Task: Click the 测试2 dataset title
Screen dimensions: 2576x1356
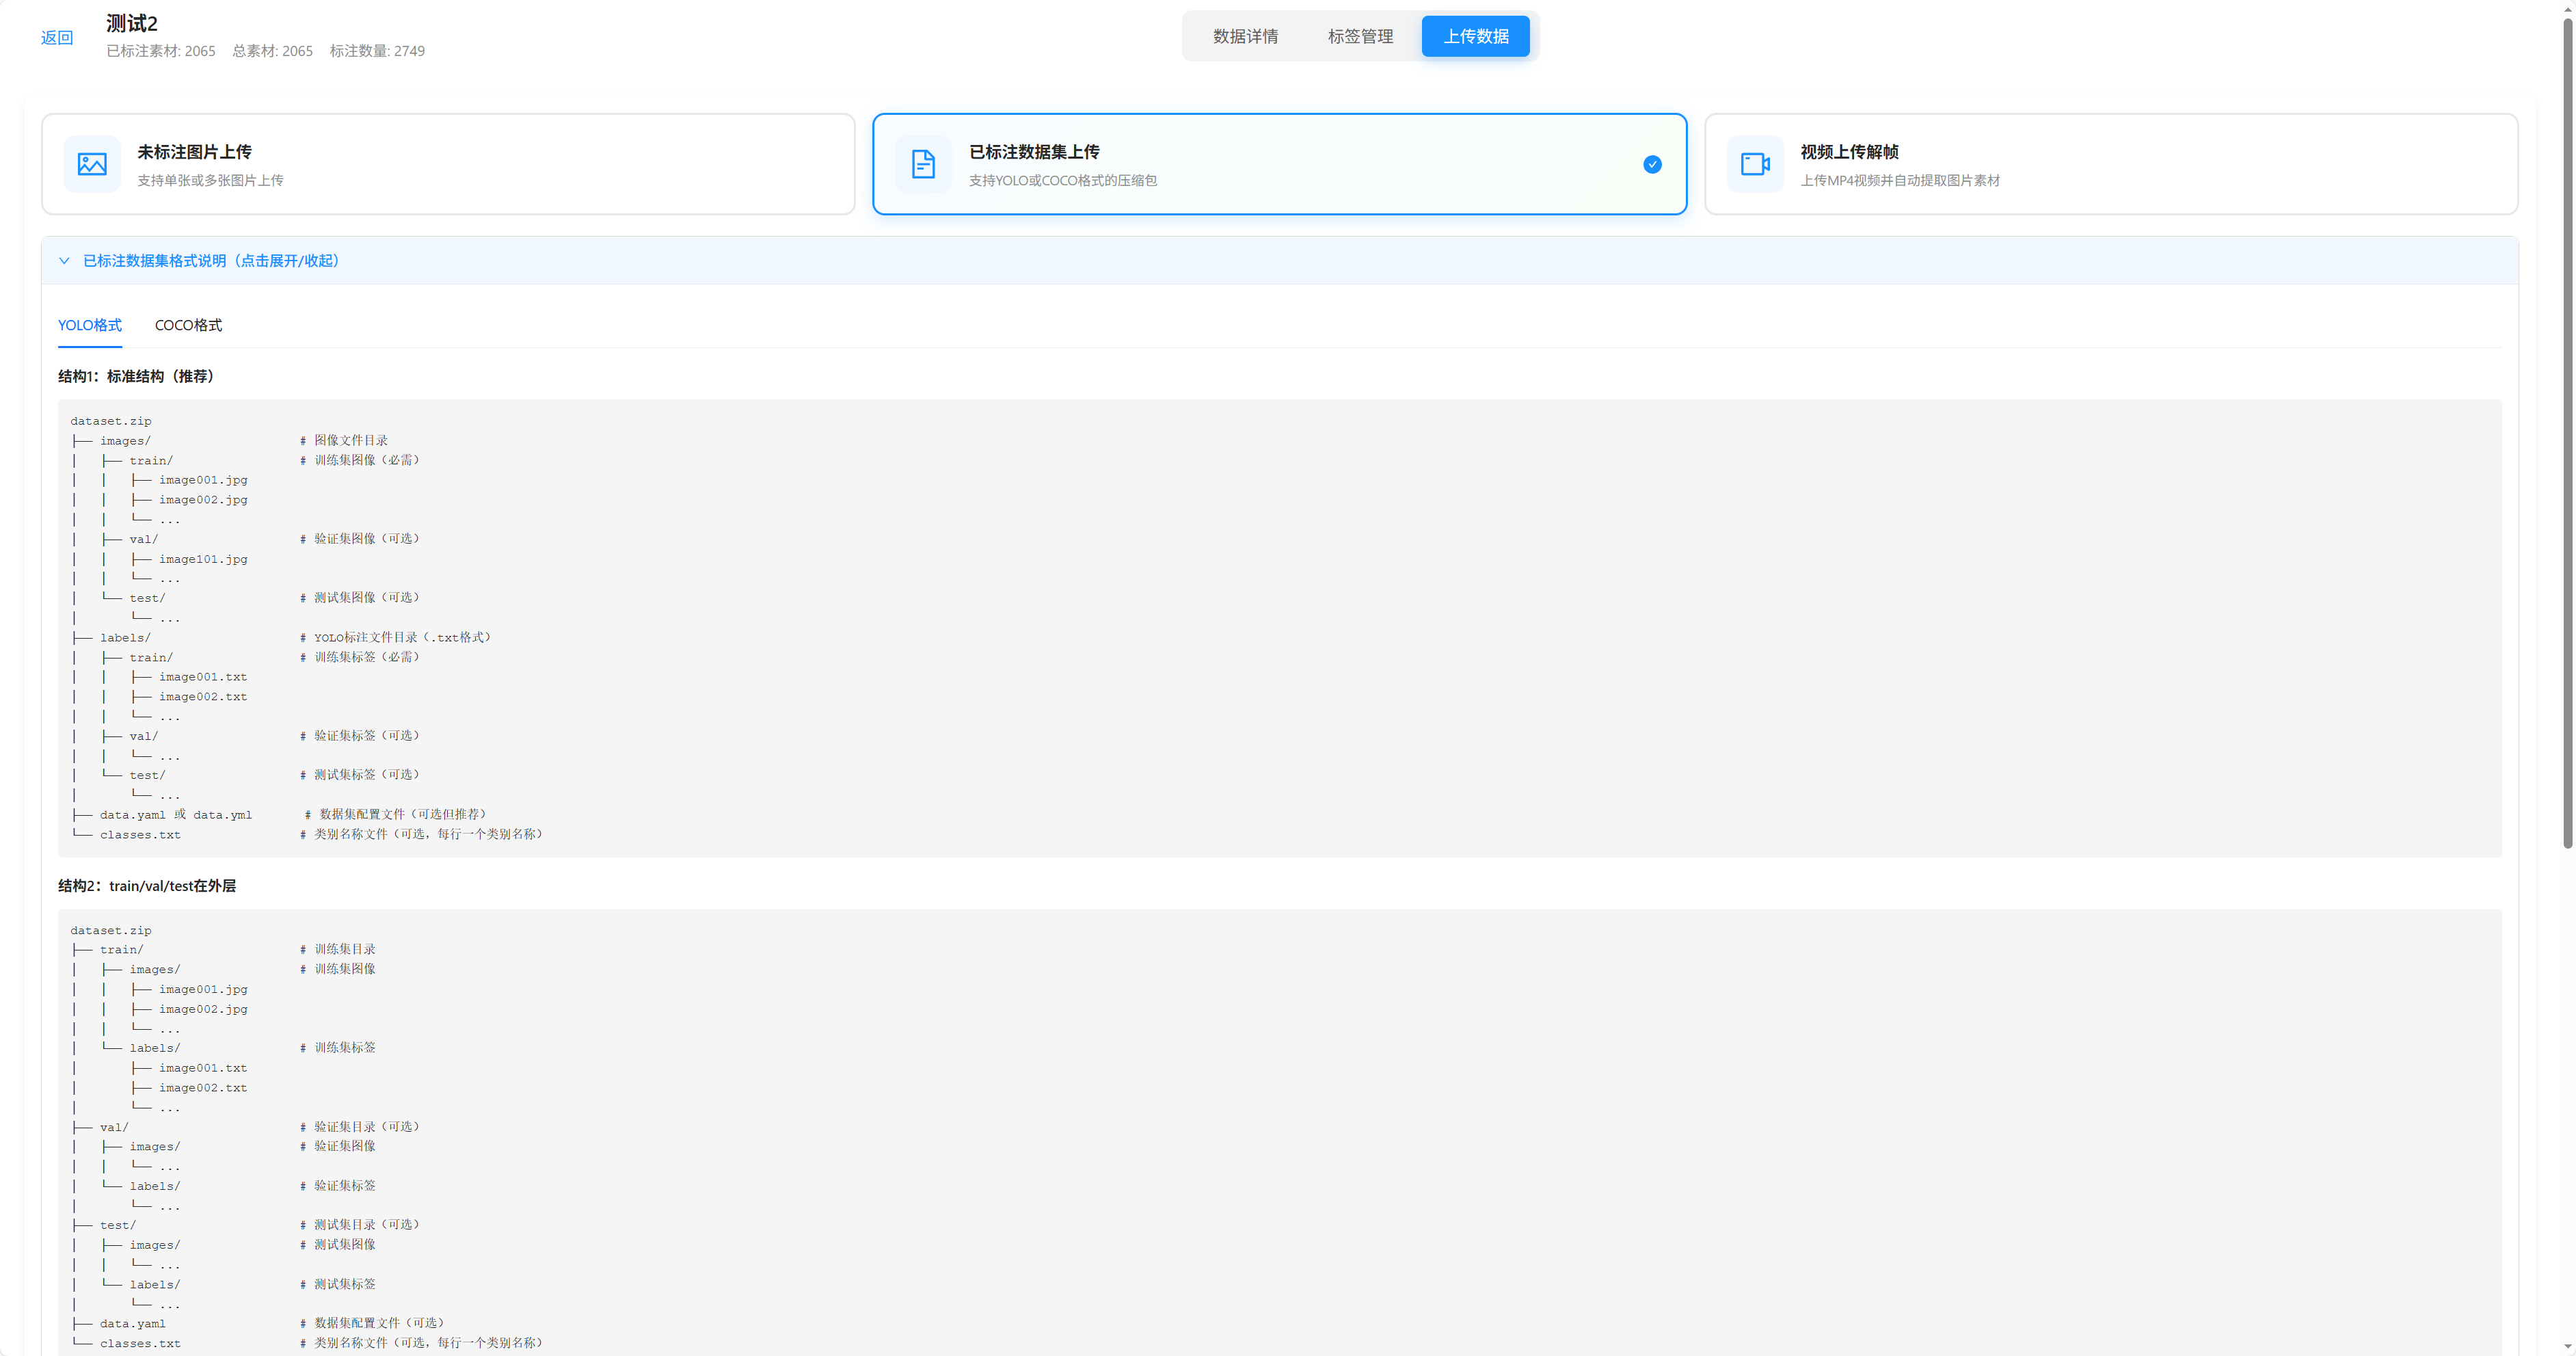Action: 132,23
